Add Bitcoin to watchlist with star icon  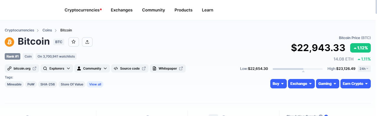(x=74, y=42)
